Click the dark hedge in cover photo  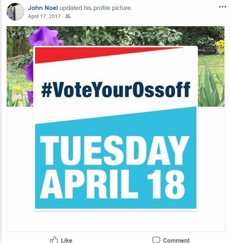click(140, 36)
